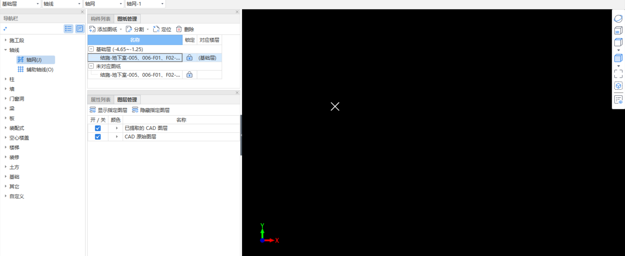The image size is (625, 256).
Task: Collapse the 未对应图纸 group
Action: [91, 66]
